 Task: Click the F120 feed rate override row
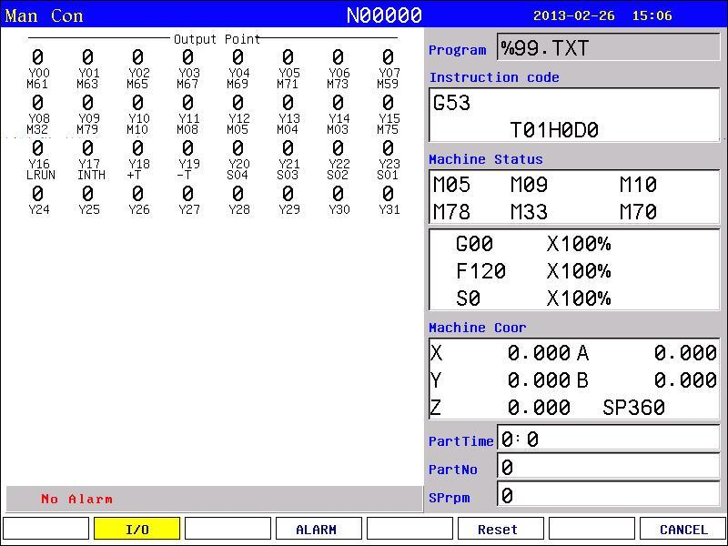[x=533, y=270]
